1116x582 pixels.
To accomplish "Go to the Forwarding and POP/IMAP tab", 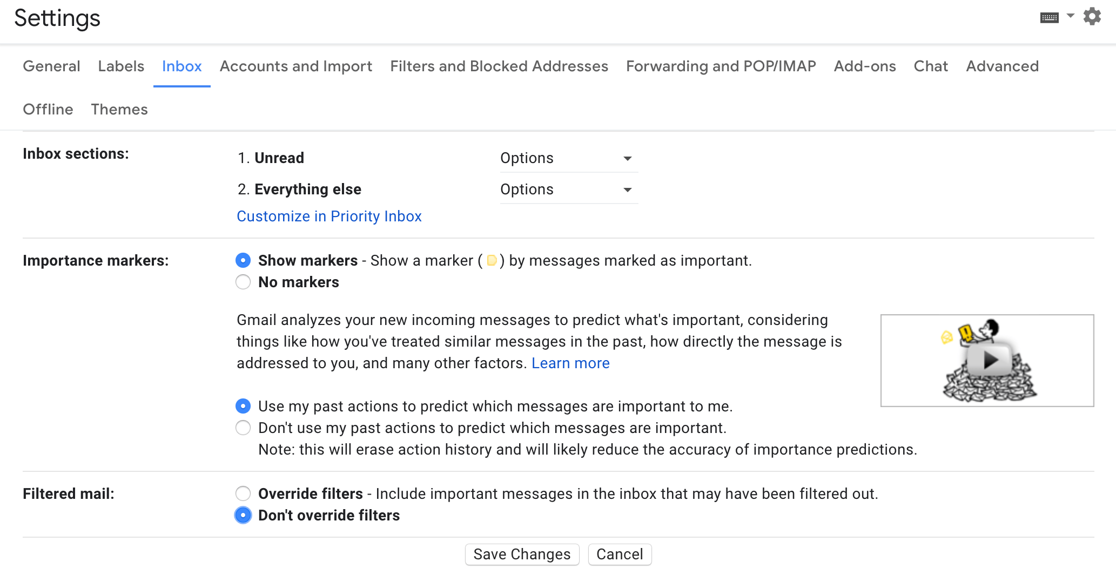I will (721, 66).
